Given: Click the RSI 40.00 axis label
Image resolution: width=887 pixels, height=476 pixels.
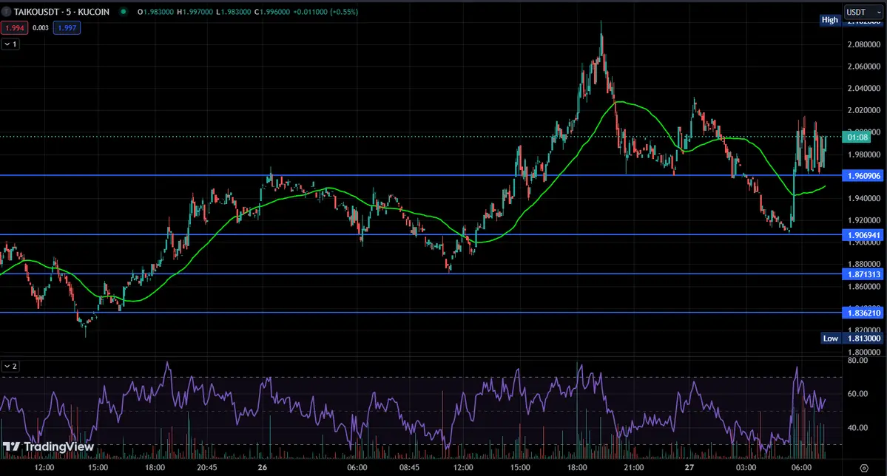Looking at the screenshot, I should pos(857,427).
